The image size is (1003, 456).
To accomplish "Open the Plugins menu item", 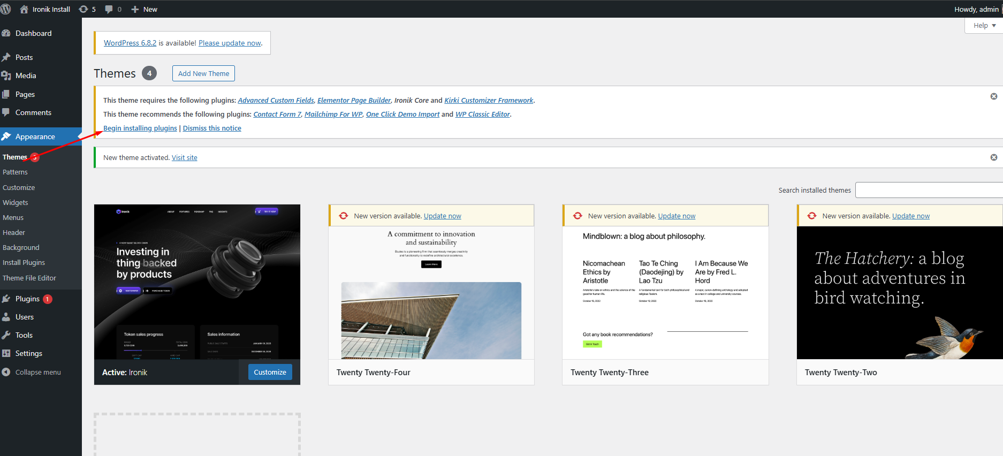I will coord(27,299).
